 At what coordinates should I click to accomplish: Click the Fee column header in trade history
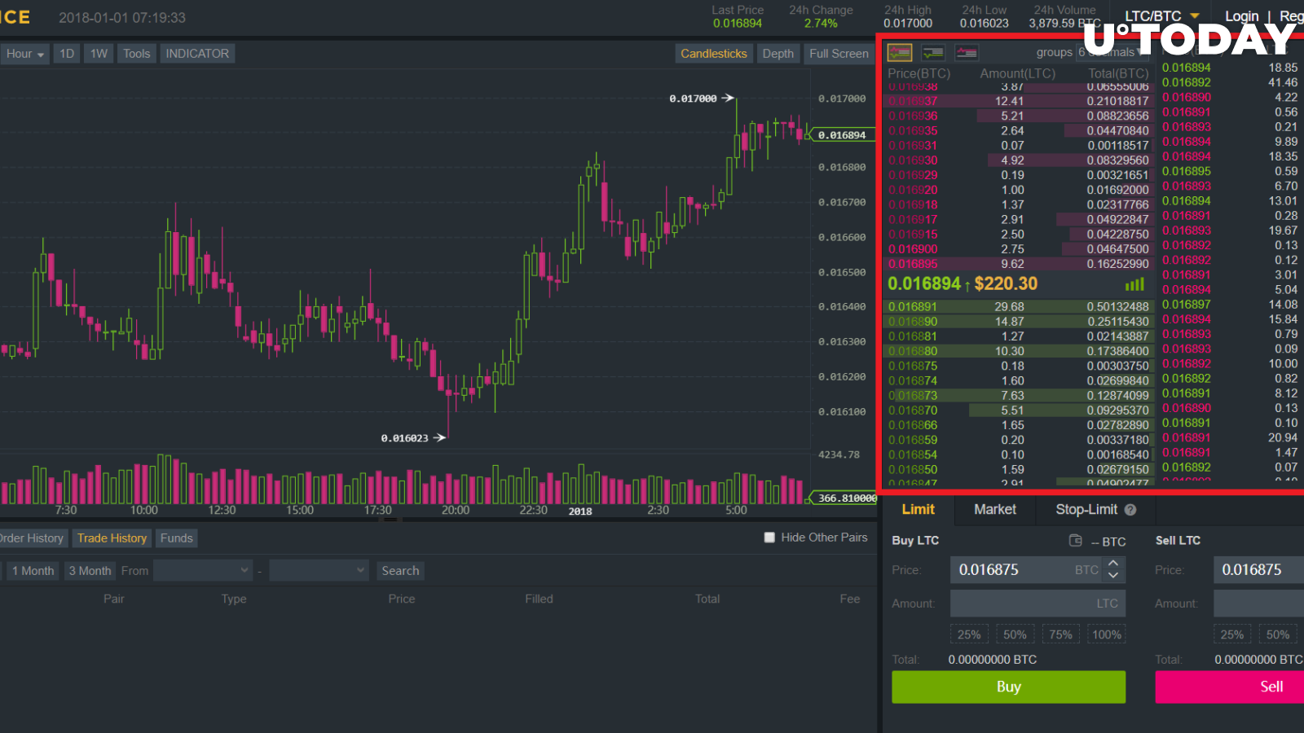pyautogui.click(x=850, y=599)
